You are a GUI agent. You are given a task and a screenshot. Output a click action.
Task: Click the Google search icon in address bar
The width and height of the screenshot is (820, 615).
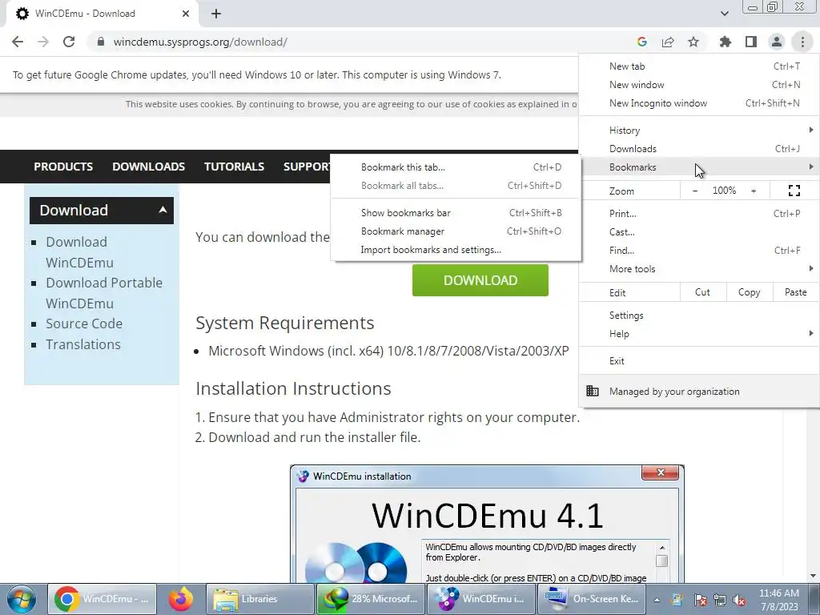[642, 42]
